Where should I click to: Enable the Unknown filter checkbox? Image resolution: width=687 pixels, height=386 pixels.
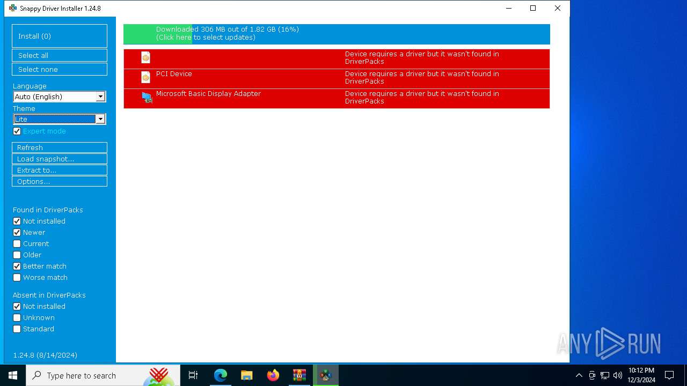17,318
